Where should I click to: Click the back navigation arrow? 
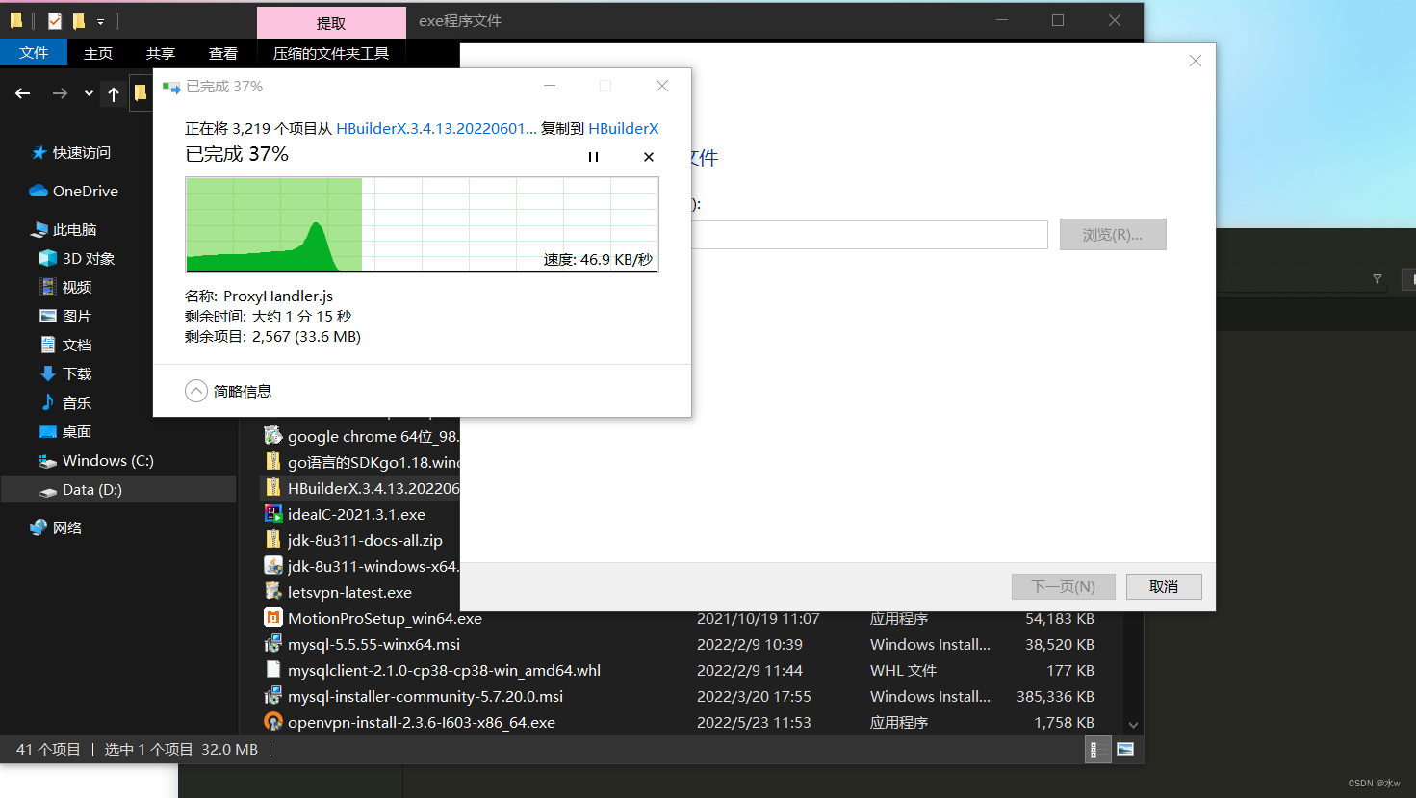pyautogui.click(x=21, y=92)
